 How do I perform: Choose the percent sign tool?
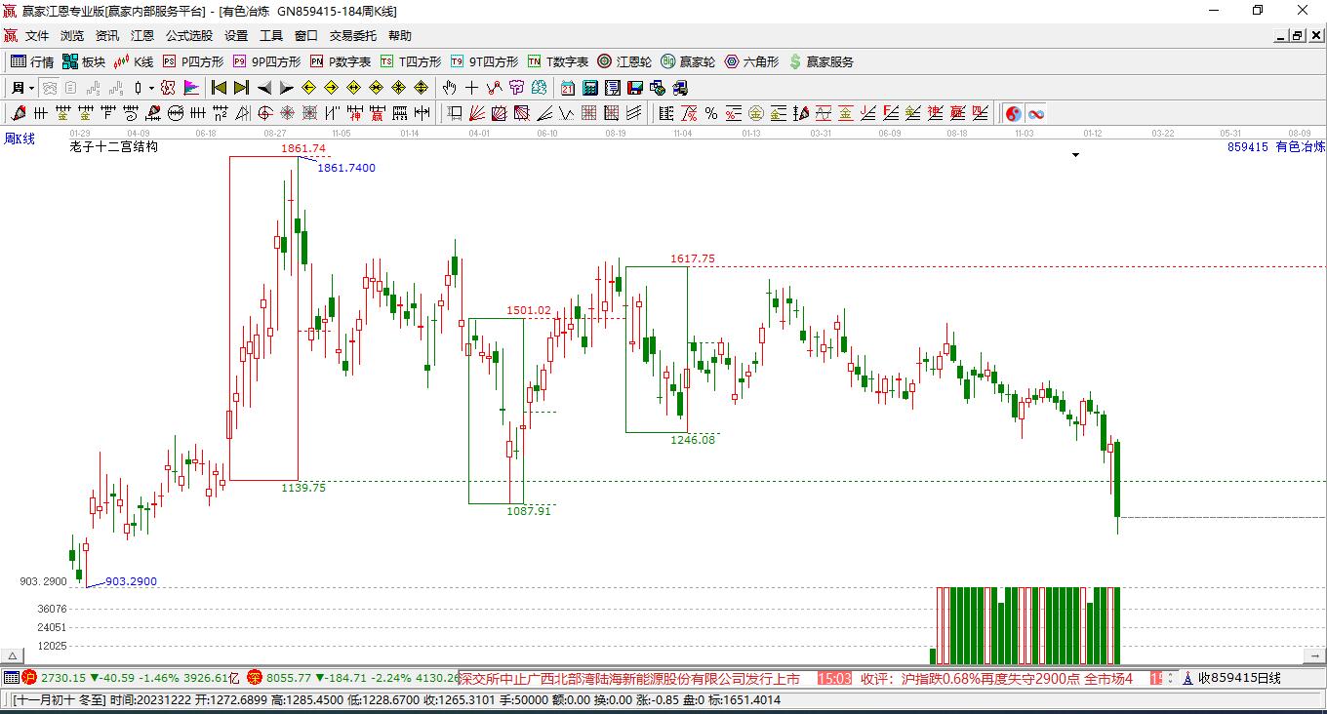711,114
